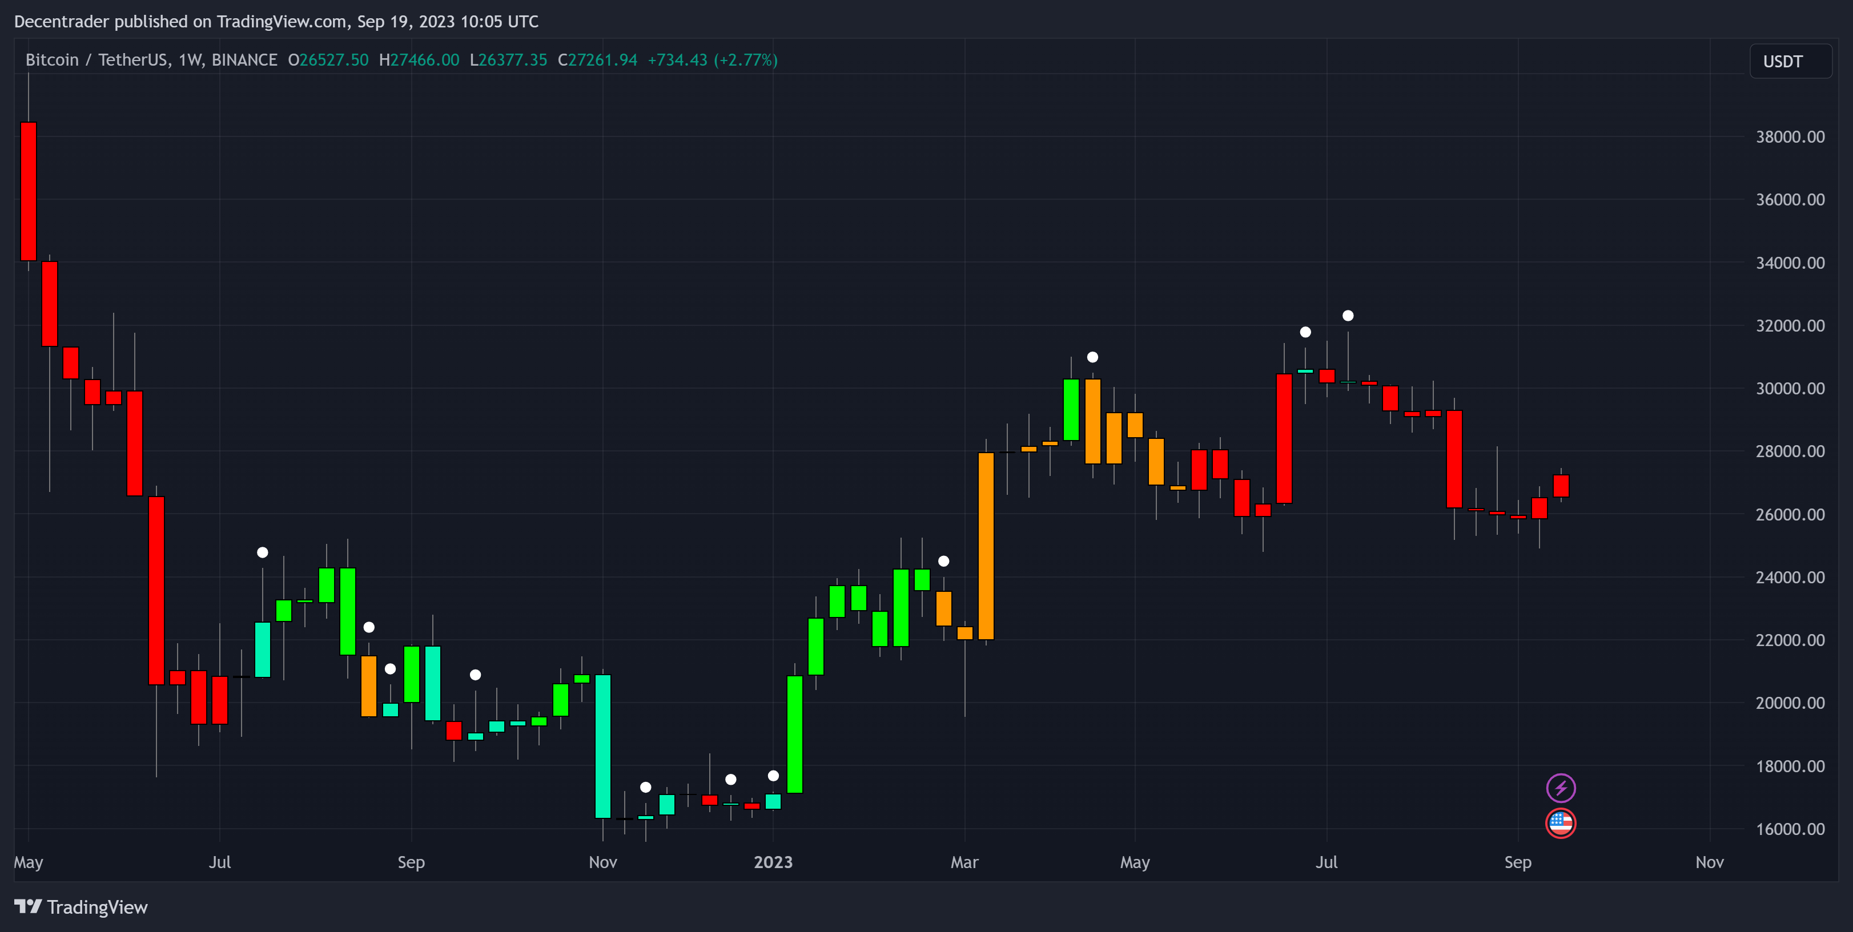Click the +734.43 (+2.77%) change value
The image size is (1853, 932).
coord(712,60)
